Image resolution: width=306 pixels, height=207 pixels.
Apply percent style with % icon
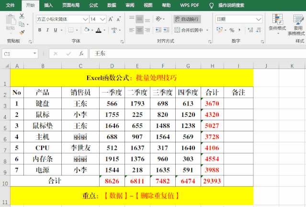click(x=231, y=30)
